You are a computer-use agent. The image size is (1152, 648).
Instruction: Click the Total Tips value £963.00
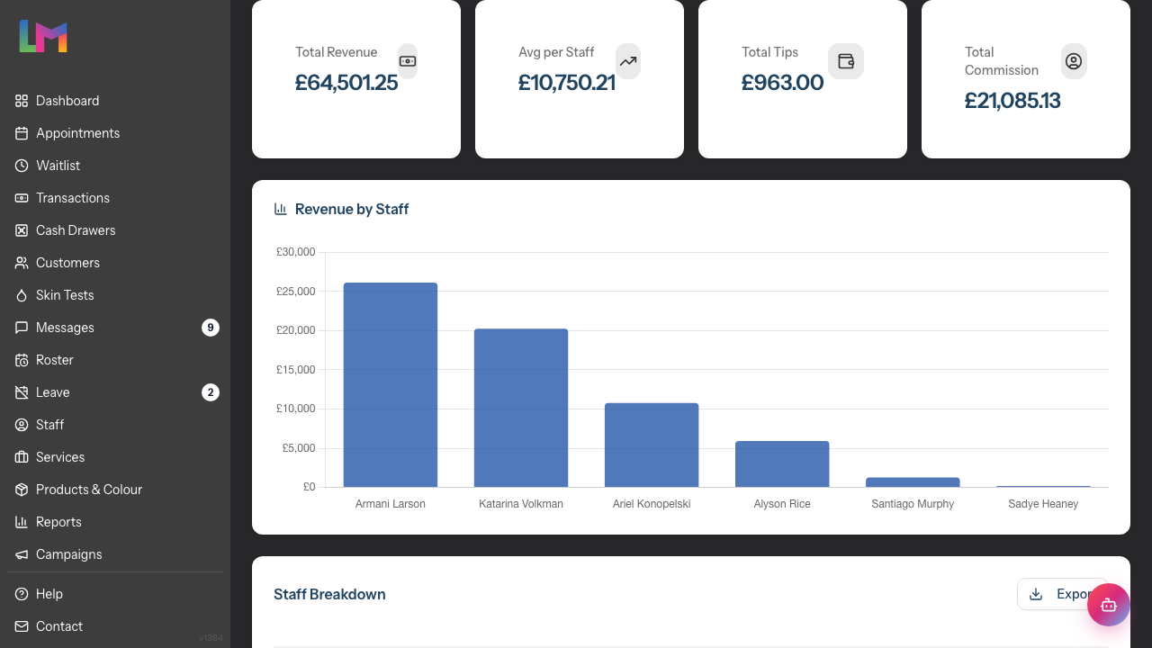click(782, 83)
